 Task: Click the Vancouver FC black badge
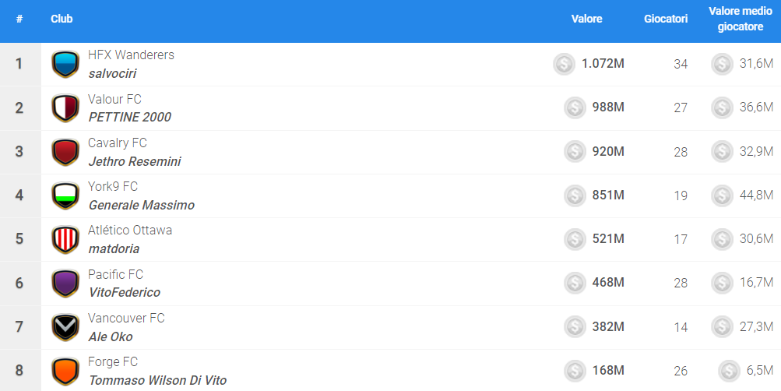(65, 327)
